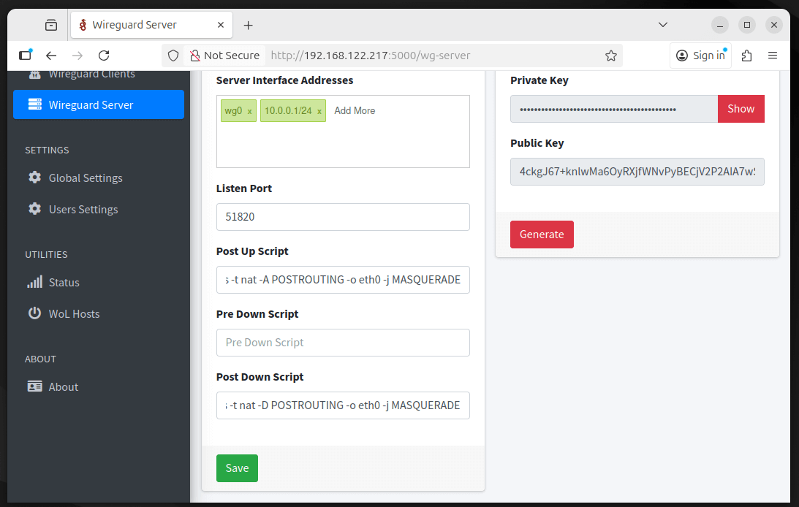Reload the page with the refresh icon
Screen dimensions: 799x507
[x=104, y=55]
